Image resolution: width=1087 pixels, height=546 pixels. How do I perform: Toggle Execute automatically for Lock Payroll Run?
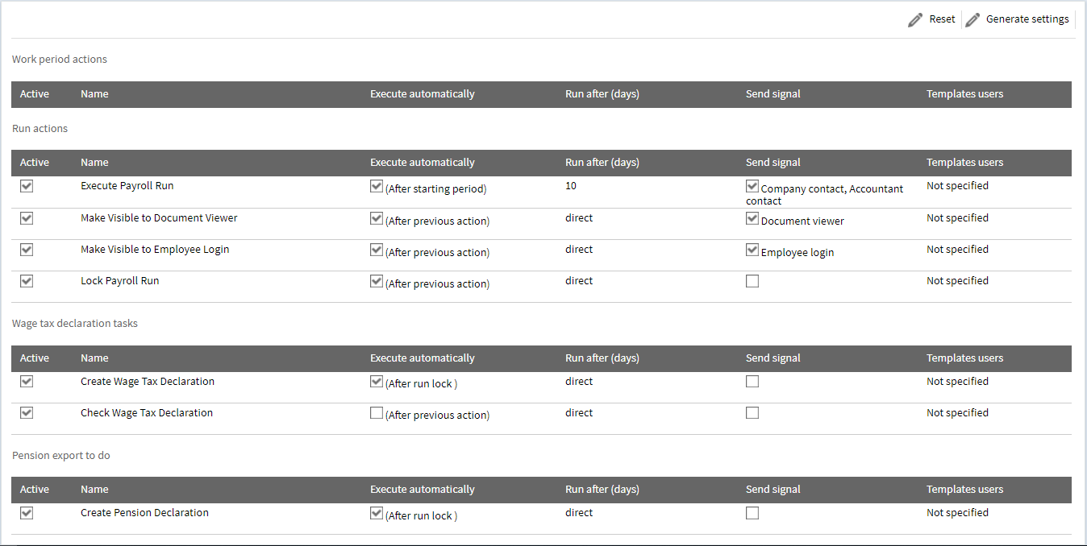point(377,281)
